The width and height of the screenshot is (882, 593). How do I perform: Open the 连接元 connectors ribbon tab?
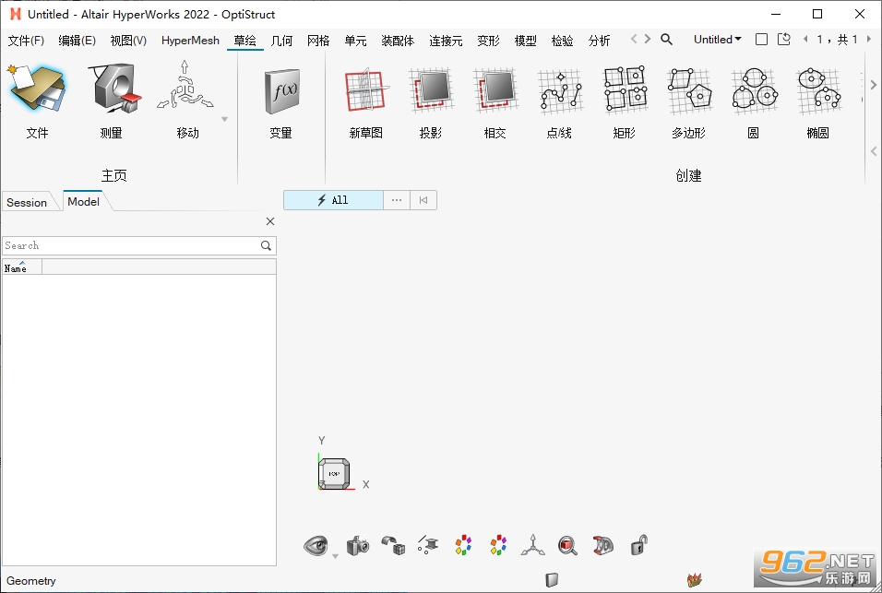[446, 41]
